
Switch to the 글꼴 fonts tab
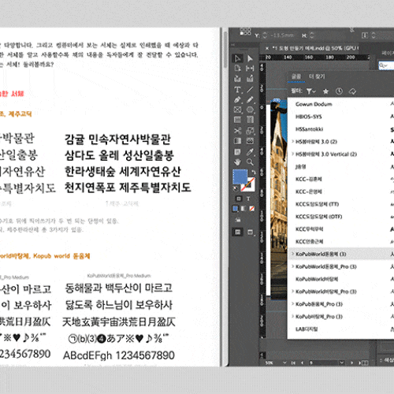[296, 76]
